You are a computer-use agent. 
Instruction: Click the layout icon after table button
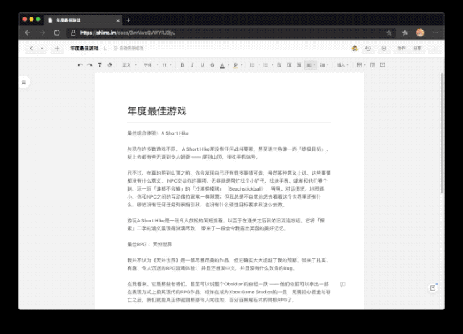pyautogui.click(x=372, y=65)
